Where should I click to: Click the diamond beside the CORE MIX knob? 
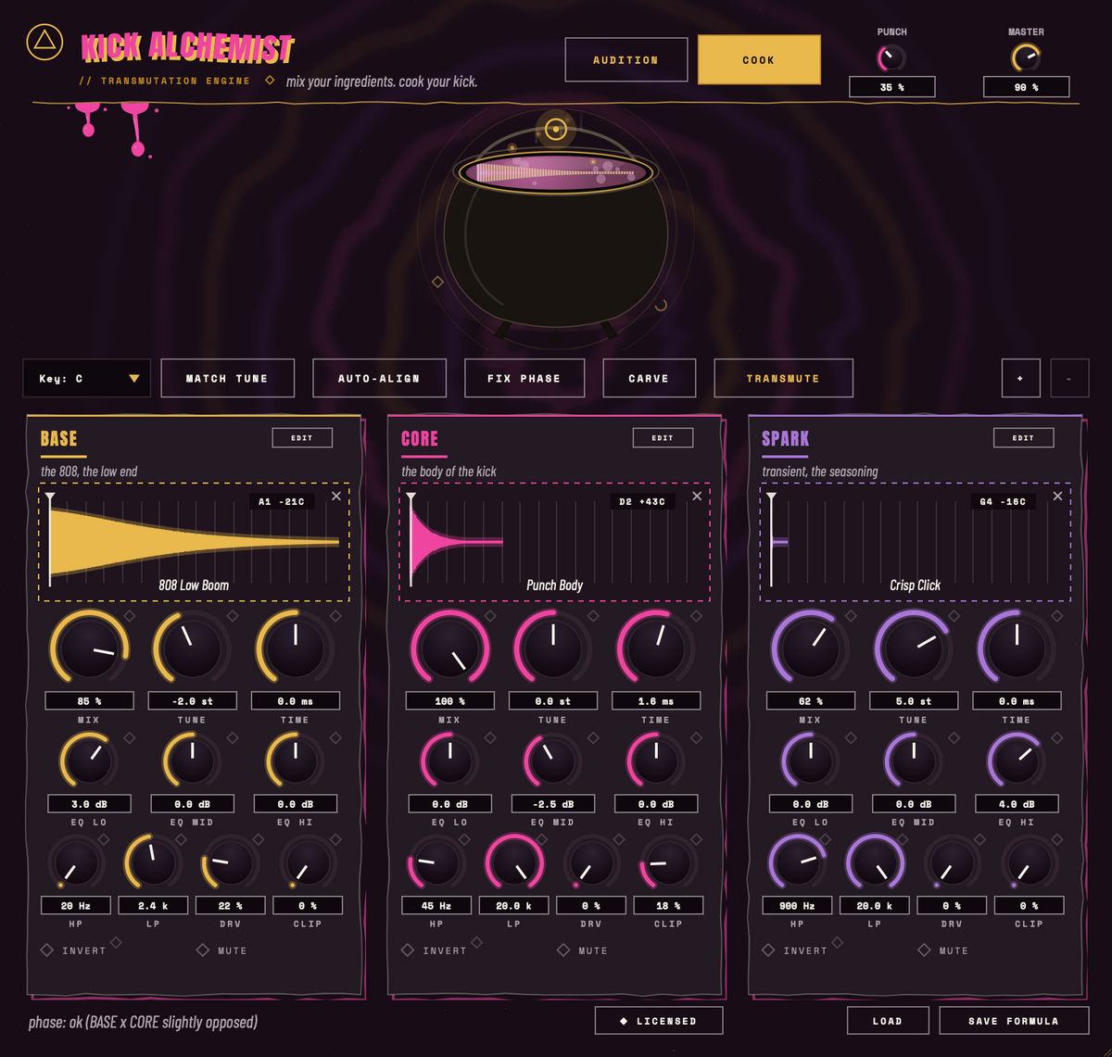[490, 615]
